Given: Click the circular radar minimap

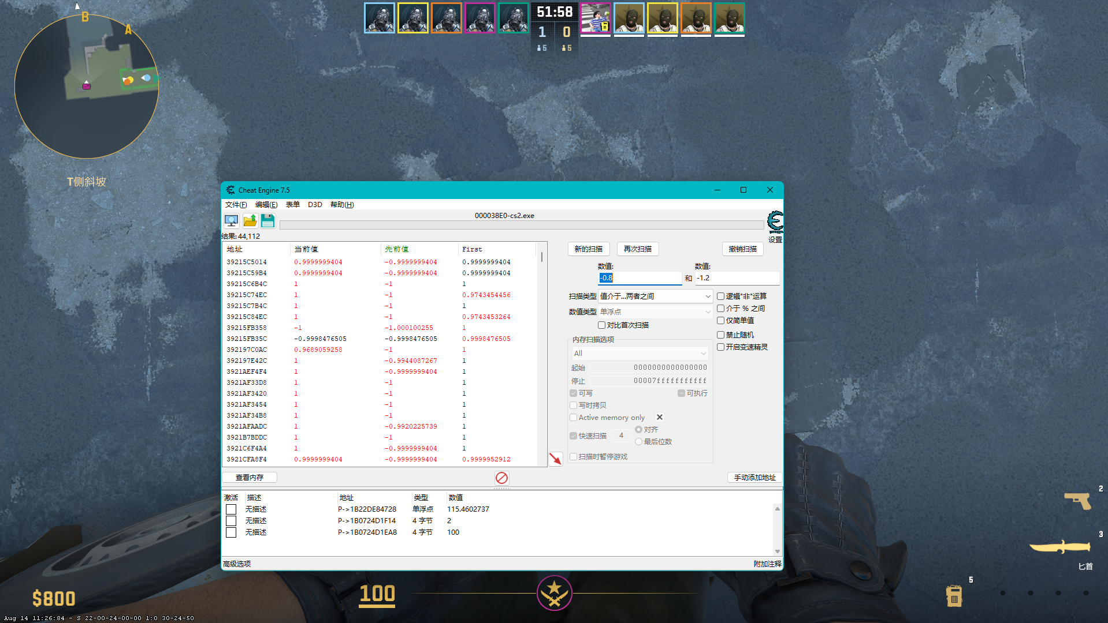Looking at the screenshot, I should pos(87,87).
